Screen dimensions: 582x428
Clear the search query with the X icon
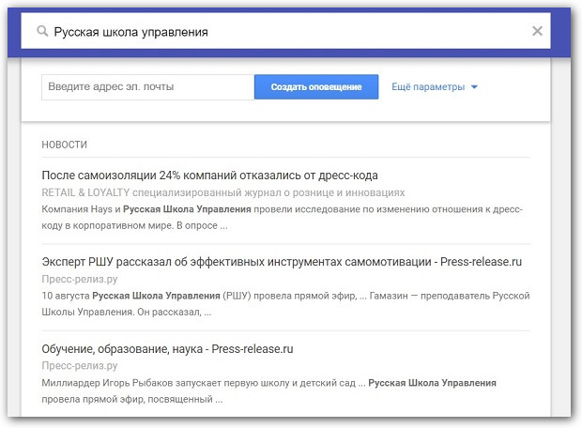point(537,31)
